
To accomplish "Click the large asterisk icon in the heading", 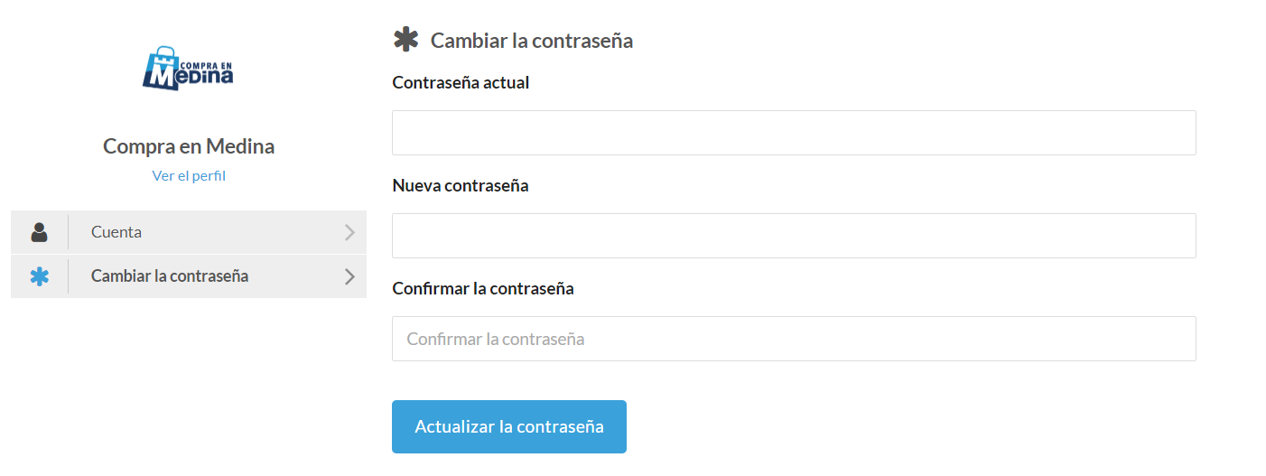I will (x=406, y=40).
